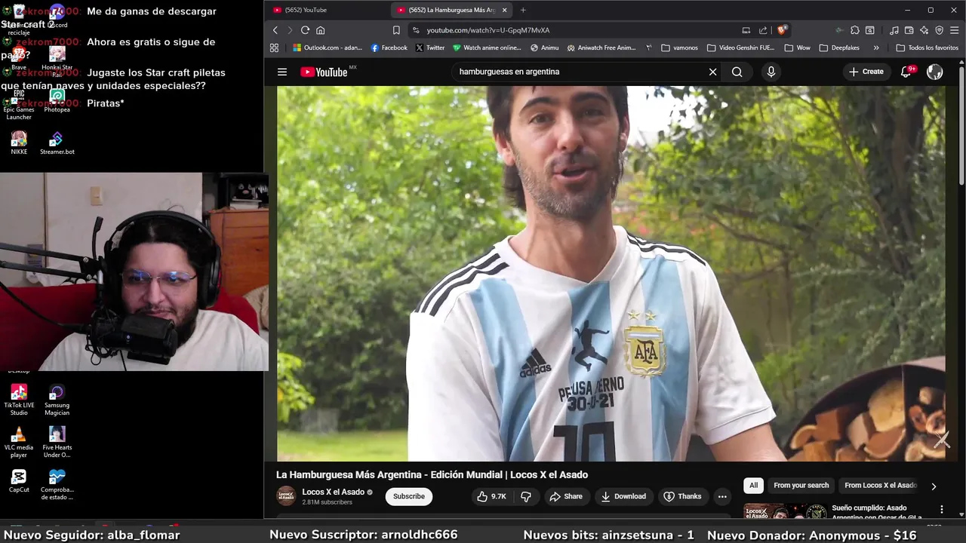Open Brave Wallet toolbar icon
This screenshot has width=966, height=543.
[x=909, y=30]
